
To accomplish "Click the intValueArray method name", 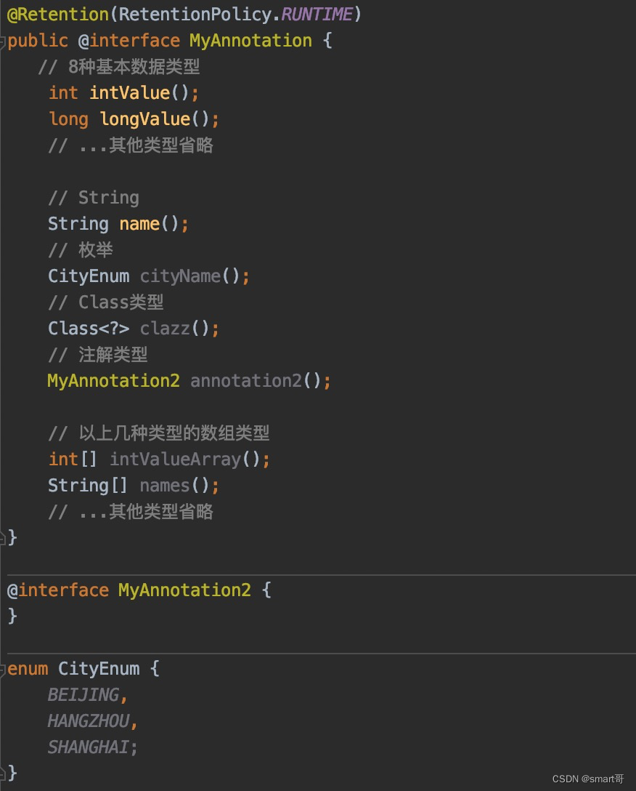I will tap(176, 459).
